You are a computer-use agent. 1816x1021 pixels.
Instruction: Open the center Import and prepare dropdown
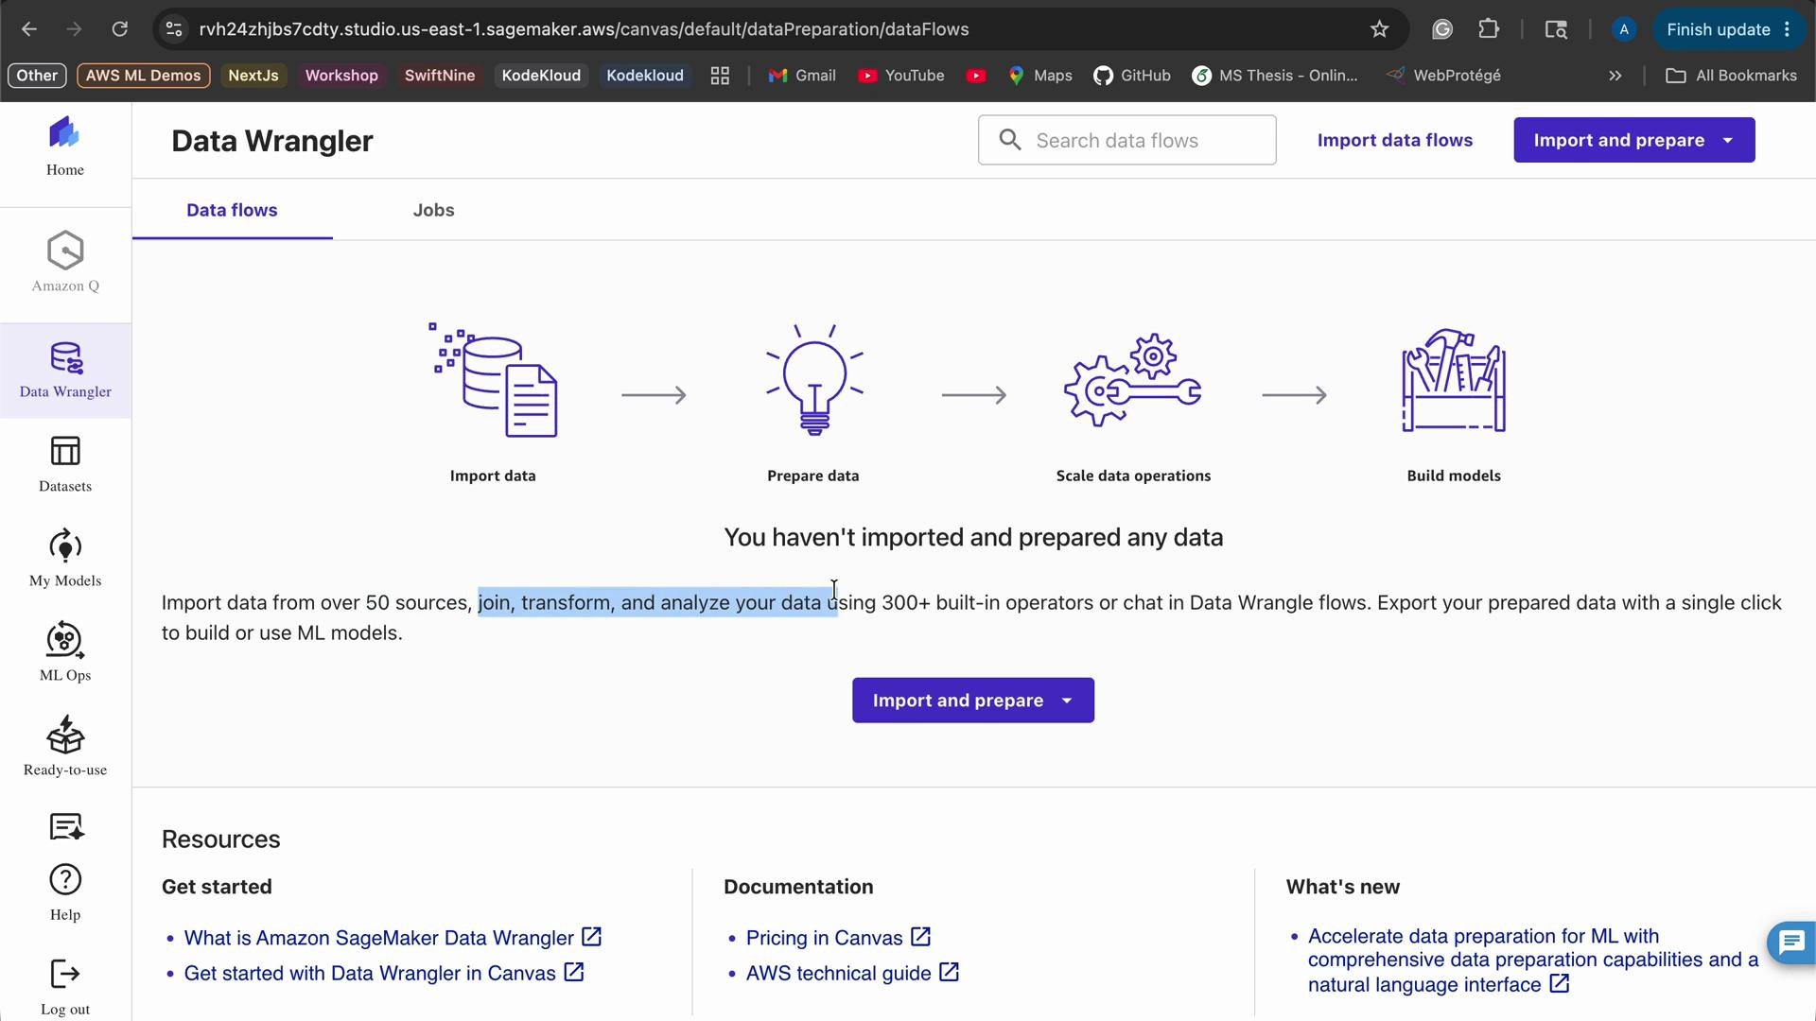(972, 701)
